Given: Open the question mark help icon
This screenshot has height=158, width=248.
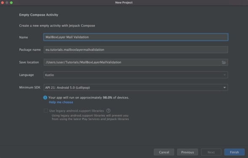Looking at the screenshot, I should tap(108, 111).
